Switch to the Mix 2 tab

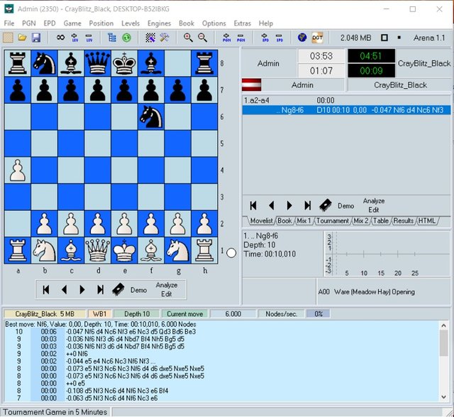361,221
